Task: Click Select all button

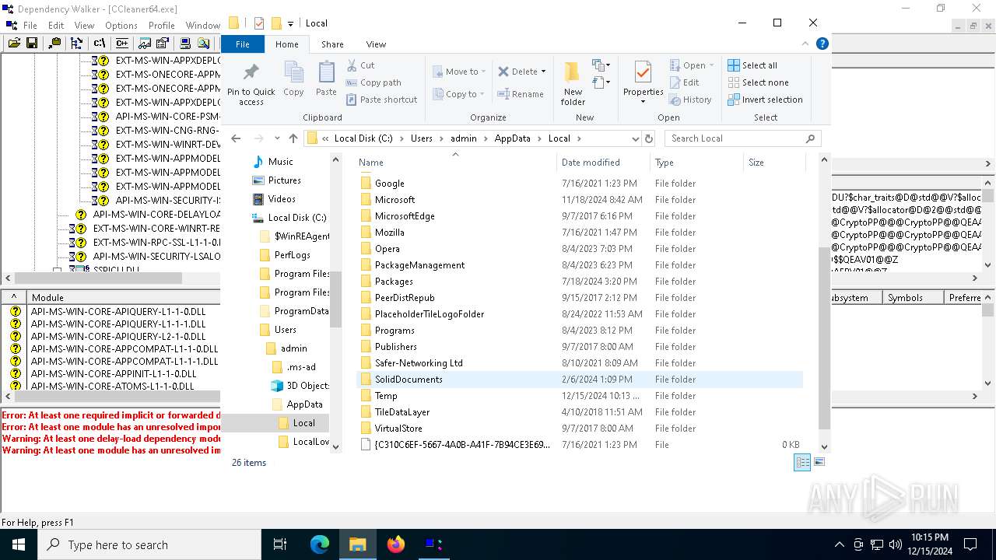Action: pos(752,65)
